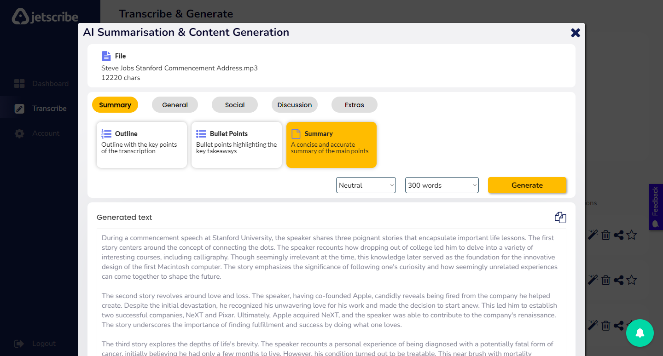The image size is (663, 356).
Task: Click the 'Generated text' heading
Action: coord(124,218)
